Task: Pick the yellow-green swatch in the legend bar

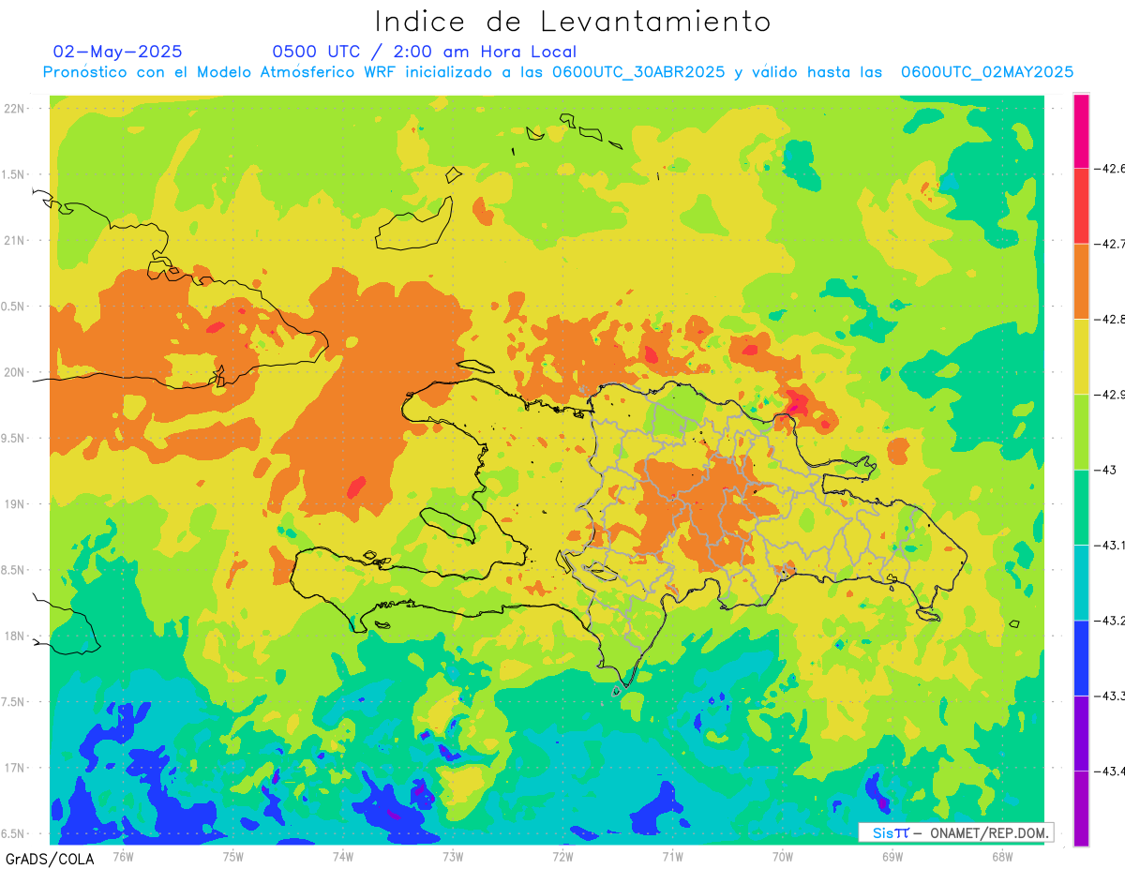Action: tap(1082, 432)
